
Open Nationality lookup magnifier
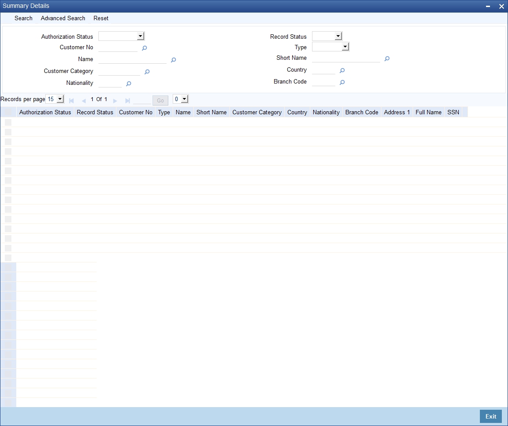128,84
